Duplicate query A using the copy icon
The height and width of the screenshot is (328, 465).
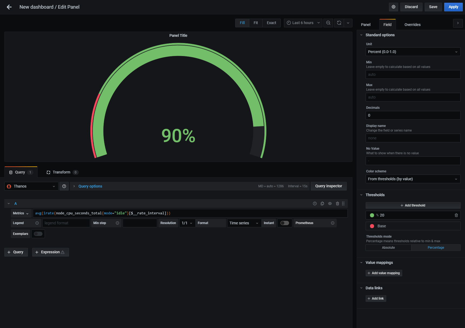[x=322, y=203]
